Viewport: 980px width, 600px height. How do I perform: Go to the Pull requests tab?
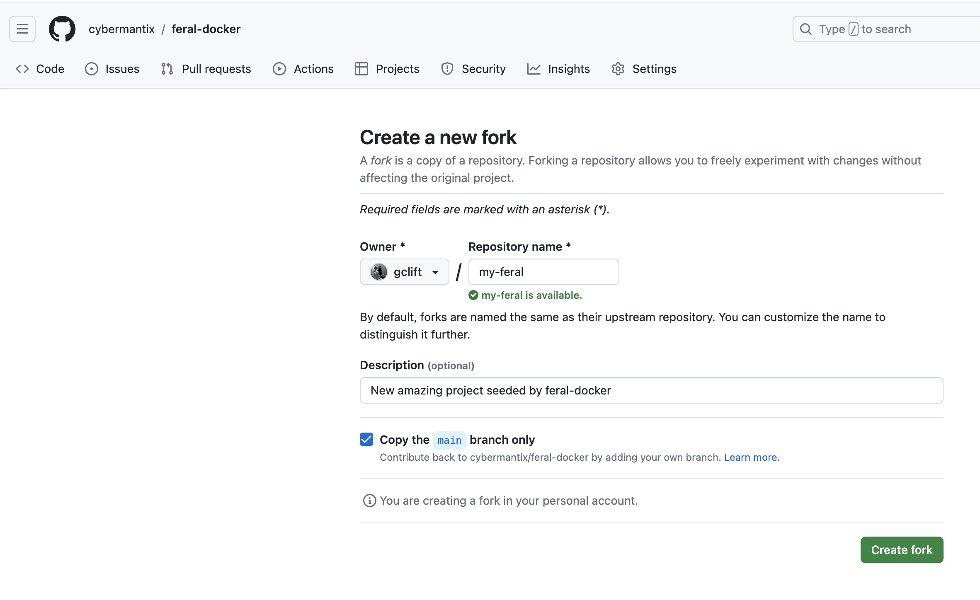tap(206, 69)
